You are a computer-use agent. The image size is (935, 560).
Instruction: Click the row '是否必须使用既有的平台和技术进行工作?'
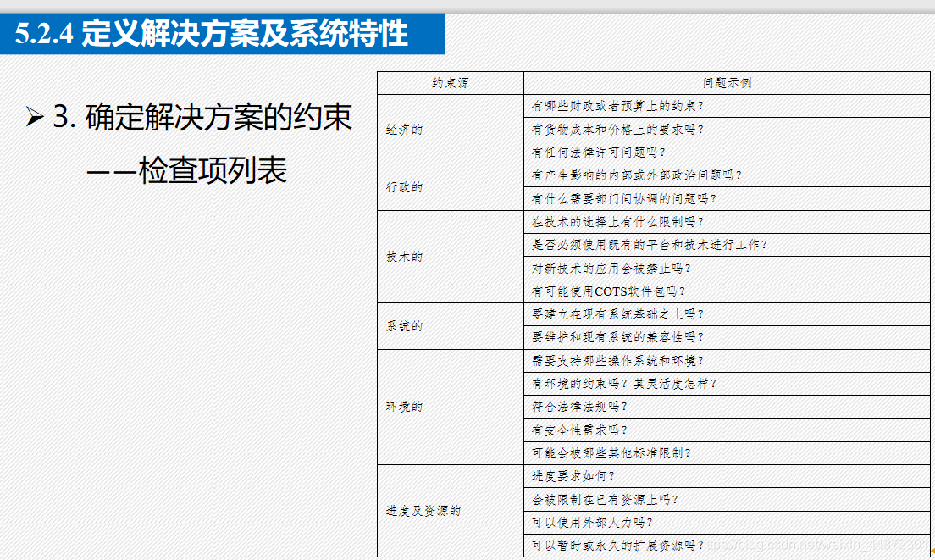(x=727, y=245)
